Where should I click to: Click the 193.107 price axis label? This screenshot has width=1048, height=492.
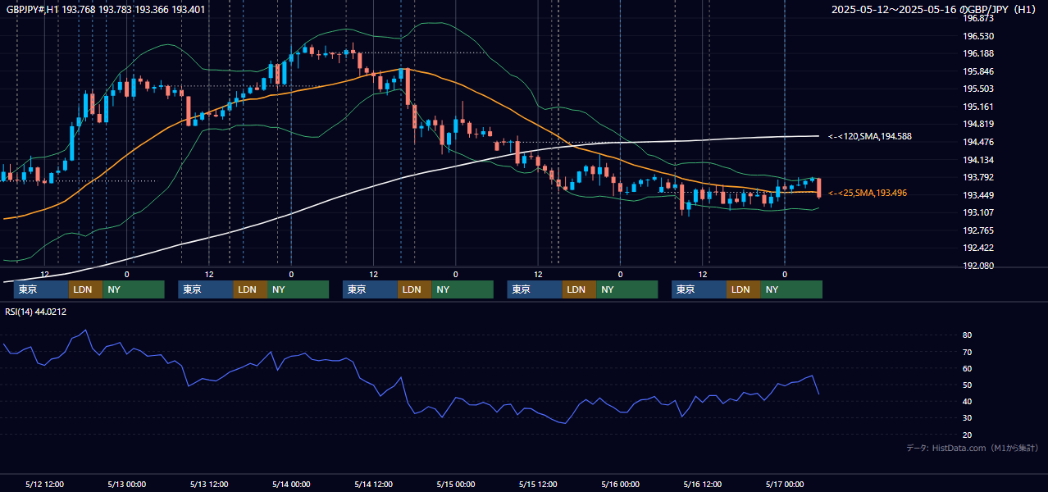978,212
